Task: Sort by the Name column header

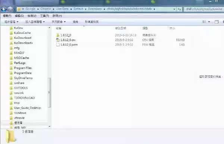Action: coord(59,28)
